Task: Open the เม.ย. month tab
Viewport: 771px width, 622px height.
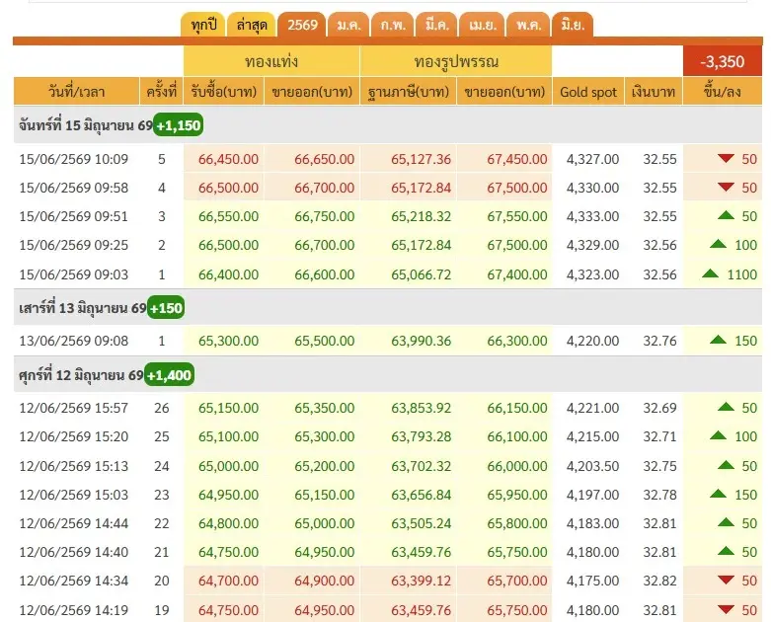Action: tap(483, 25)
